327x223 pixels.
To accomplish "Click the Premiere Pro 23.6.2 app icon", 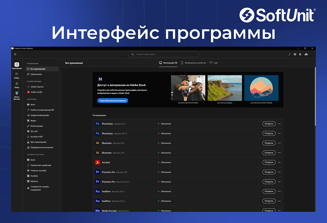I will click(97, 182).
